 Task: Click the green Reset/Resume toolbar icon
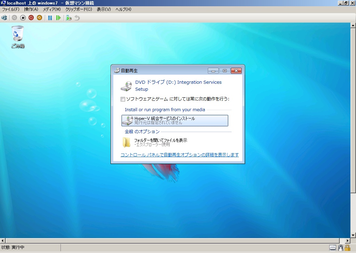tap(58, 18)
